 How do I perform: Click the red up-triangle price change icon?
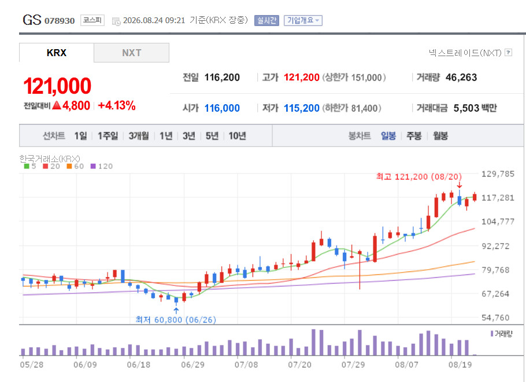57,105
